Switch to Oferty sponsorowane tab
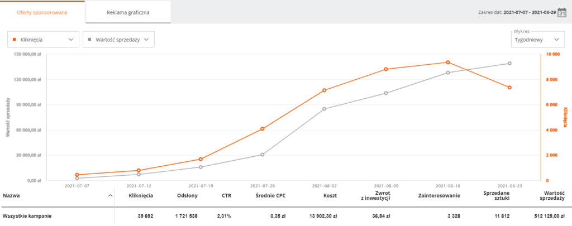 pyautogui.click(x=42, y=12)
